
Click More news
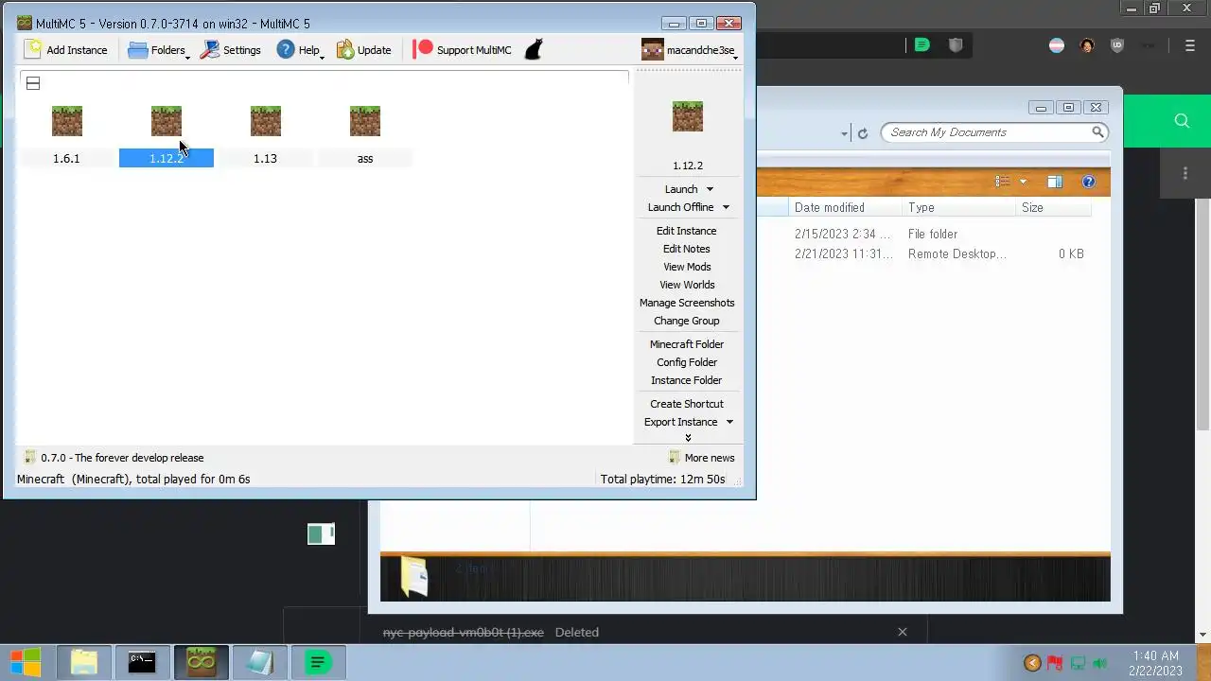pyautogui.click(x=701, y=458)
